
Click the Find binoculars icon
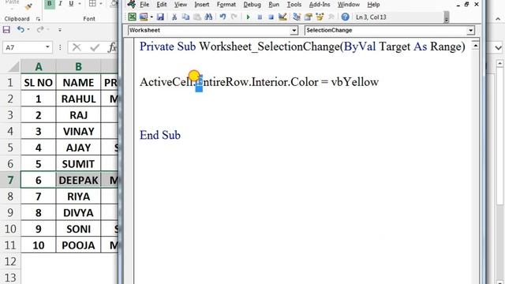208,17
